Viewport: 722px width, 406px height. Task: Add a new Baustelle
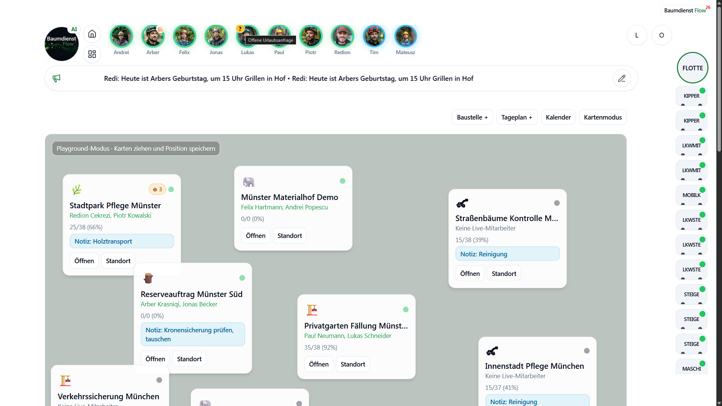click(472, 117)
